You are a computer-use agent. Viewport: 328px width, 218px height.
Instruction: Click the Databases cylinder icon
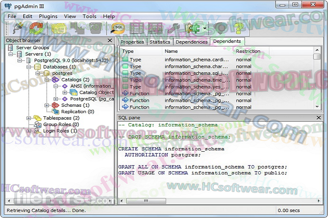click(x=37, y=67)
